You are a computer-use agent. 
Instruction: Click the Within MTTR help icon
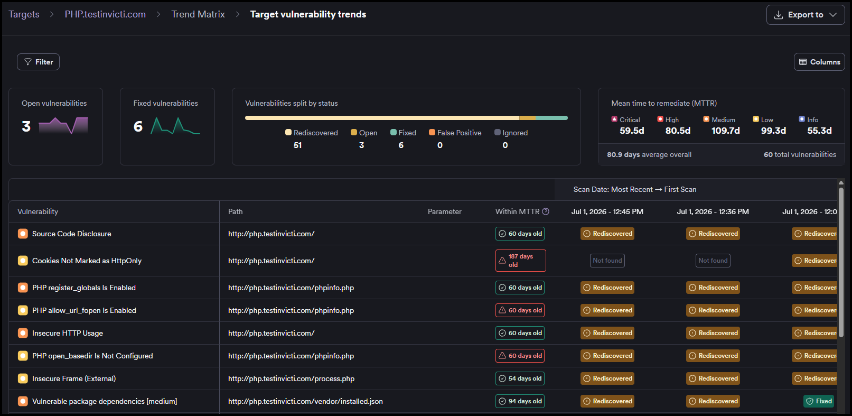[x=546, y=211]
